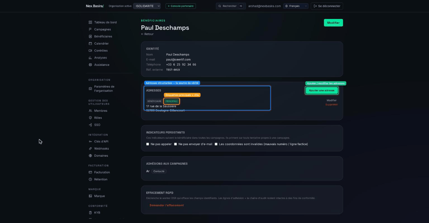Image resolution: width=429 pixels, height=223 pixels.
Task: Click the Facturation card icon
Action: pos(90,172)
